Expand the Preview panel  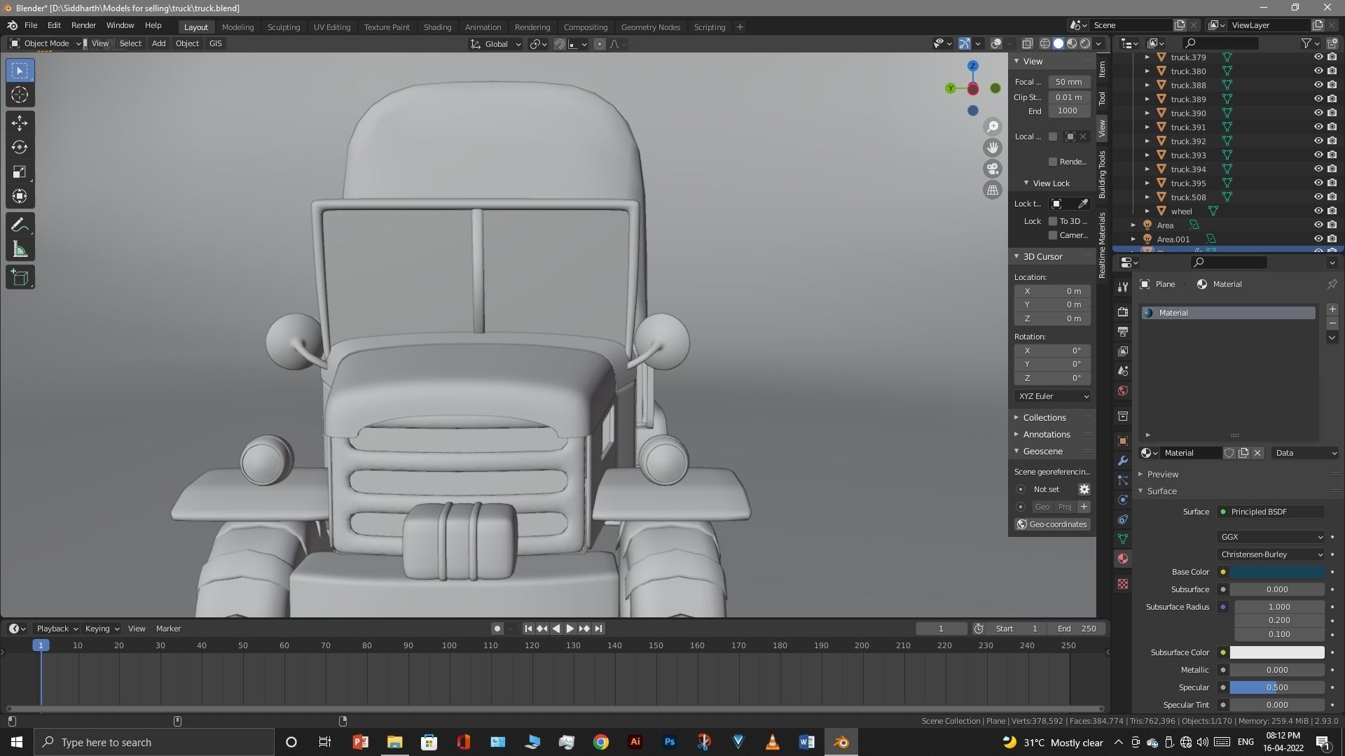(1162, 475)
